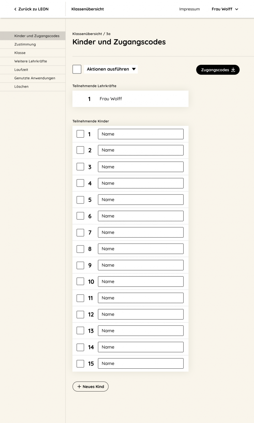Tick the checkbox for child 7
The image size is (254, 423).
pos(80,232)
